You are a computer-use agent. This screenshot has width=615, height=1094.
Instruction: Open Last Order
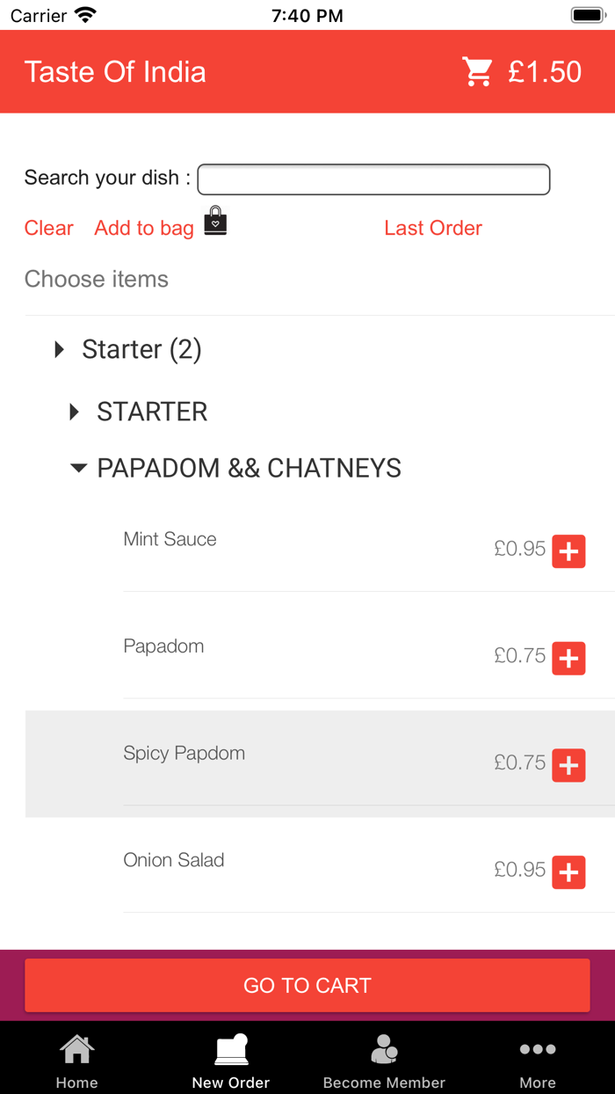(x=433, y=228)
